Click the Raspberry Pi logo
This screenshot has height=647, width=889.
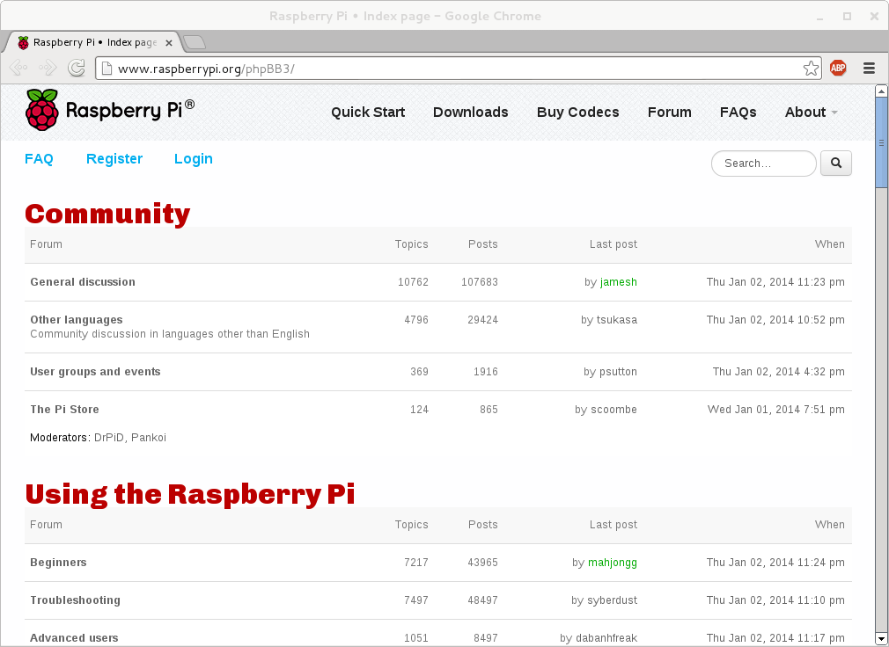(x=110, y=110)
